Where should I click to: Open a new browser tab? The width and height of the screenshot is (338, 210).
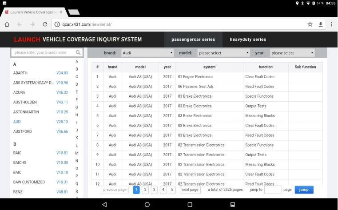click(74, 12)
